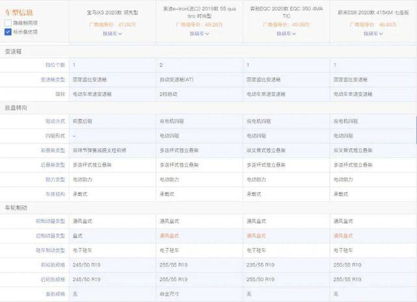Image resolution: width=417 pixels, height=302 pixels.
Task: Click the 69.28万 guide price of 奥迪e-tron
Action: click(214, 25)
